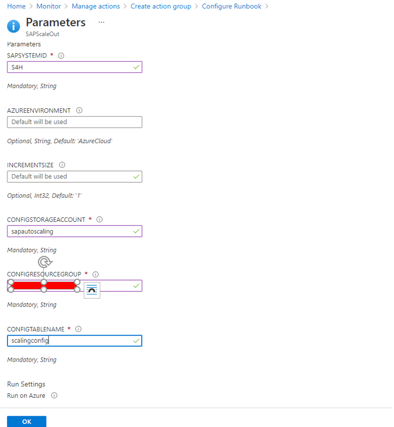Screen dimensions: 394x427
Task: Click the Run on Azure info icon
Action: tap(55, 395)
